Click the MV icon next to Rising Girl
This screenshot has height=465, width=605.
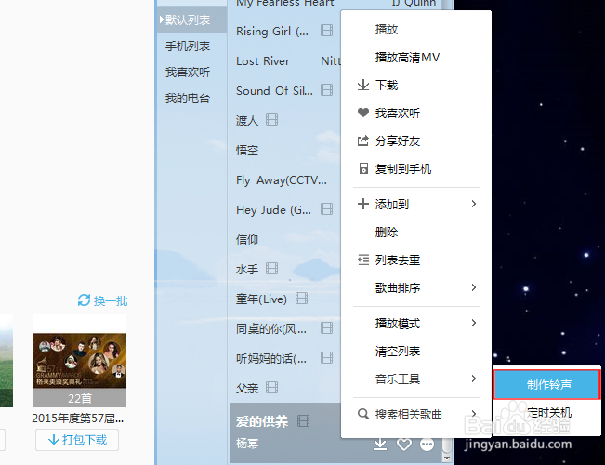tap(326, 31)
